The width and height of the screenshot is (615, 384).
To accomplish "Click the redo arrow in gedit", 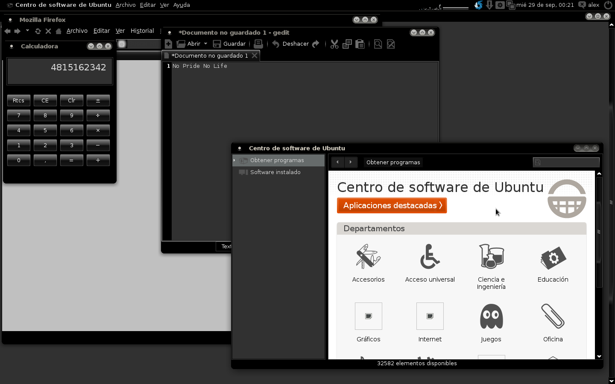I will pyautogui.click(x=316, y=44).
